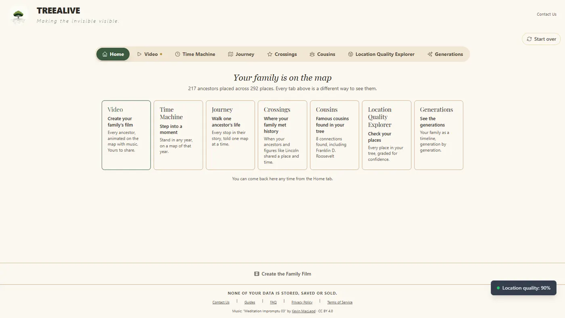Open the Crossings card
The height and width of the screenshot is (318, 565).
(x=282, y=135)
